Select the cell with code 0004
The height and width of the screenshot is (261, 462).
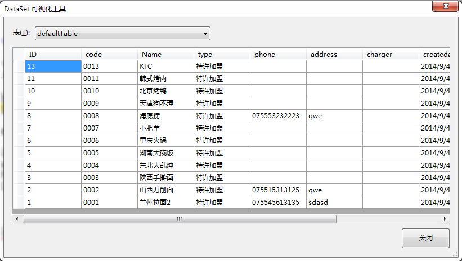point(109,165)
